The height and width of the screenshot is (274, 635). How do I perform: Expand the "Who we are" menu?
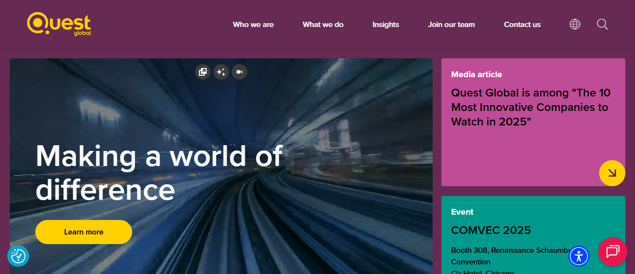(x=253, y=25)
